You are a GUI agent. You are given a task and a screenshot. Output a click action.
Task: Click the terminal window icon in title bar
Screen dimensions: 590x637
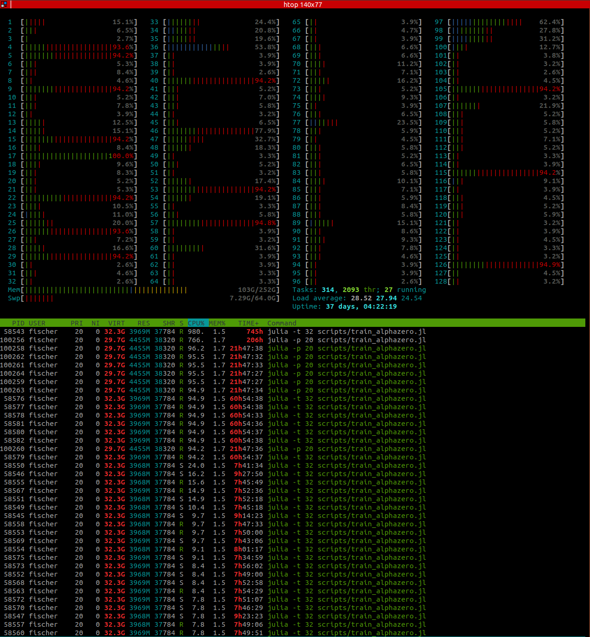[4, 4]
